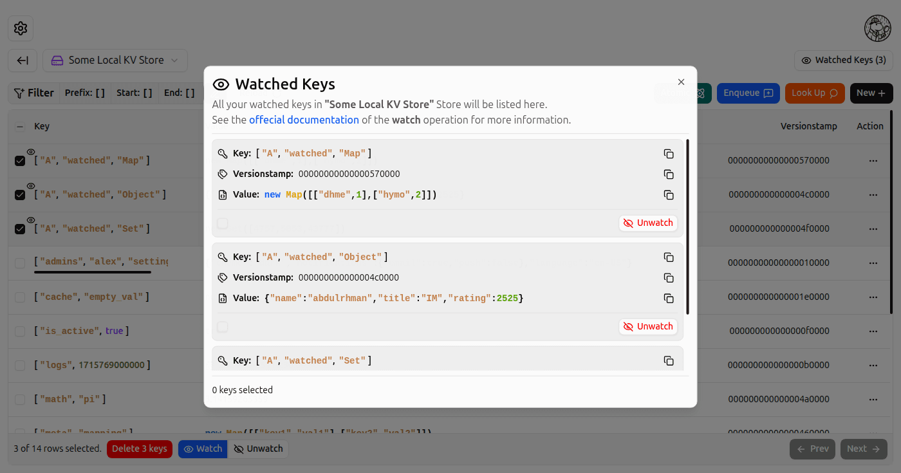Open the Filter options

click(33, 93)
